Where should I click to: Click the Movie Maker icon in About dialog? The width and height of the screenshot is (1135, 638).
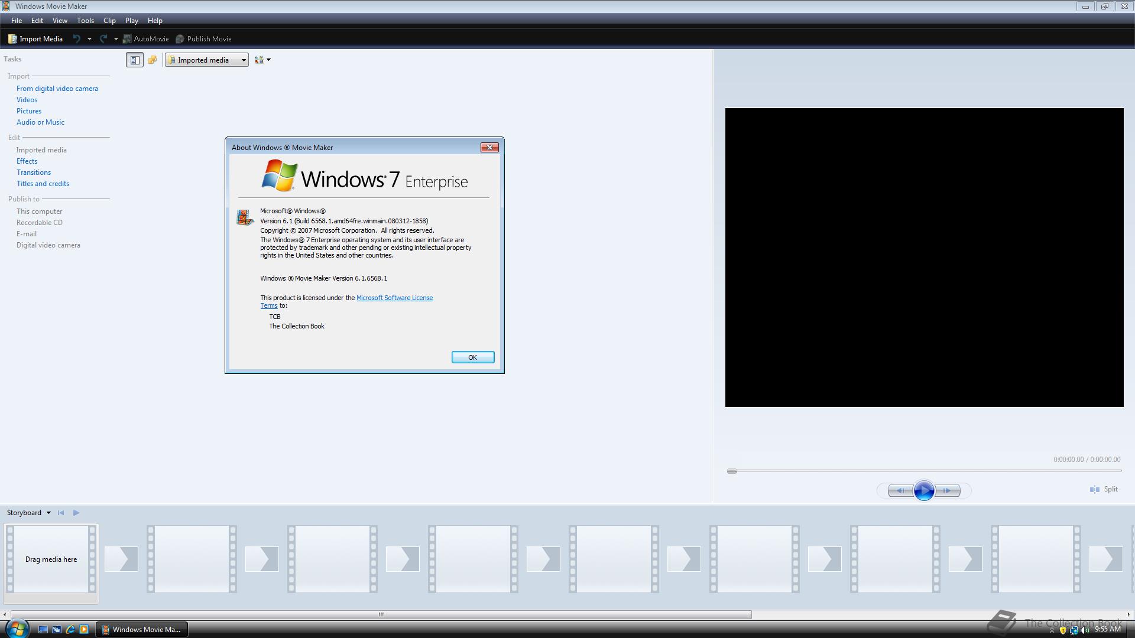245,217
